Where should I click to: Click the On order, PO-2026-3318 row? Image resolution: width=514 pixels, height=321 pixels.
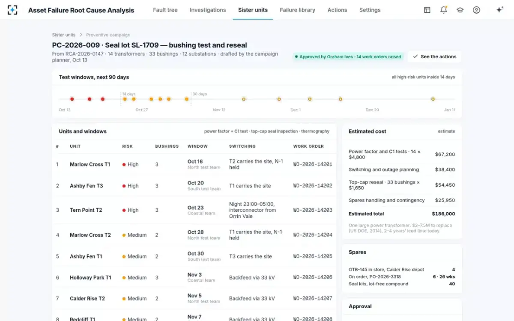[402, 276]
